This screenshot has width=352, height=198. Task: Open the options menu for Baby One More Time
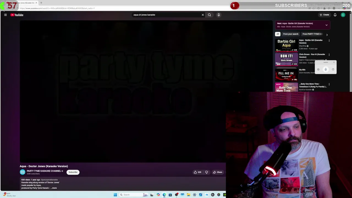329,84
